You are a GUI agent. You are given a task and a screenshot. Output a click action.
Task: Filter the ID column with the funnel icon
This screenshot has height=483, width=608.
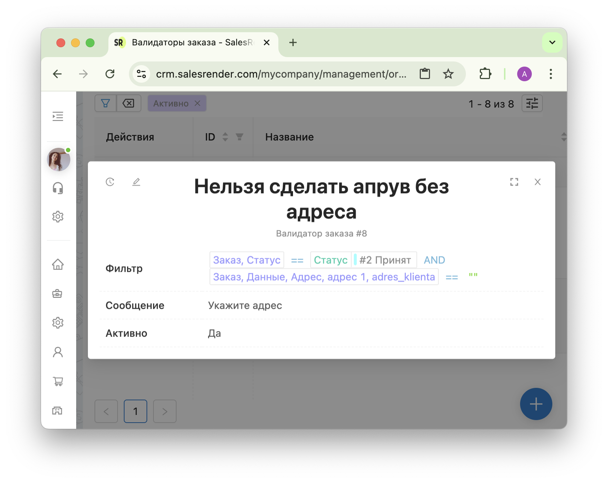[x=240, y=137]
